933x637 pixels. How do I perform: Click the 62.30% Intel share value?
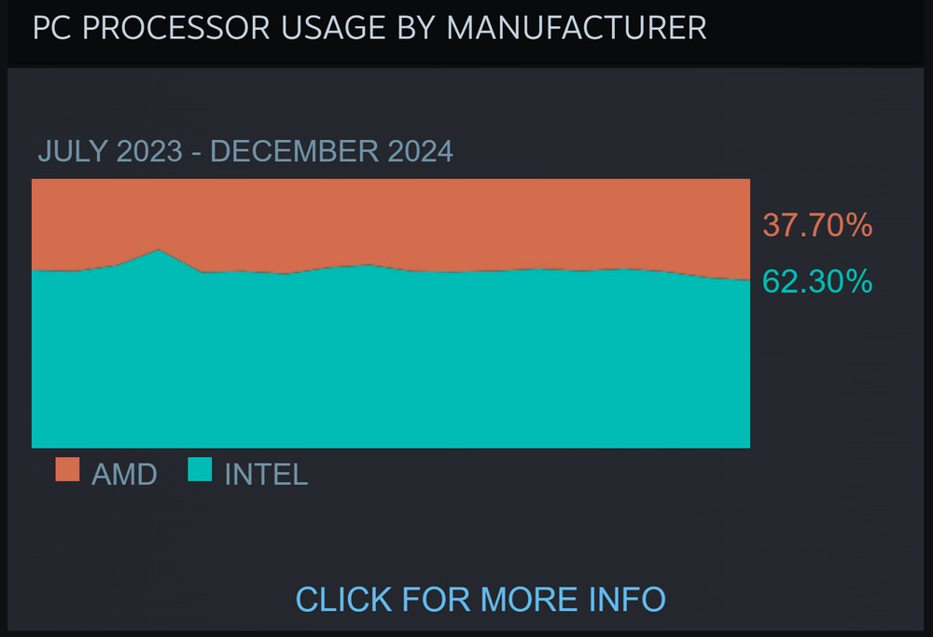817,281
